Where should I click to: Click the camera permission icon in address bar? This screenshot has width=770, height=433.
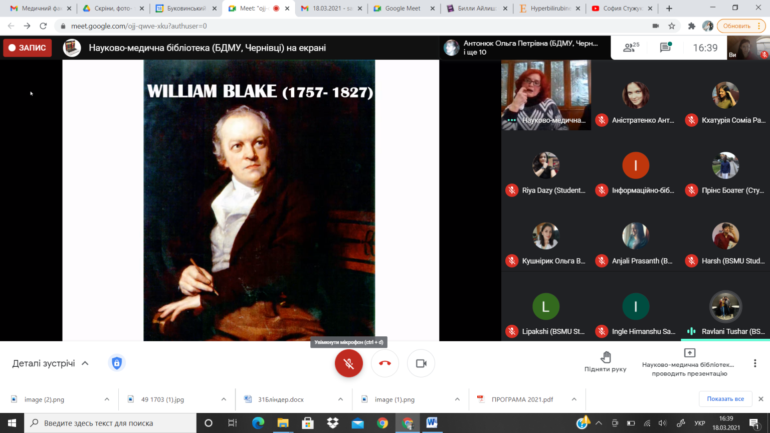point(655,26)
